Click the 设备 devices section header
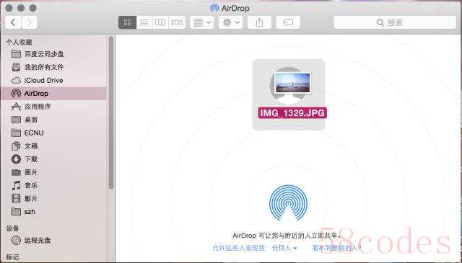The width and height of the screenshot is (462, 263). pyautogui.click(x=13, y=228)
